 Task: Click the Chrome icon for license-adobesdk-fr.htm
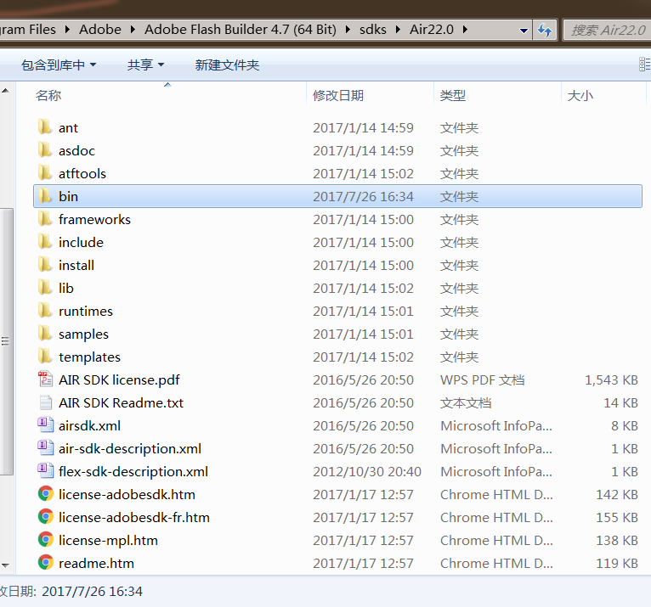pyautogui.click(x=46, y=517)
